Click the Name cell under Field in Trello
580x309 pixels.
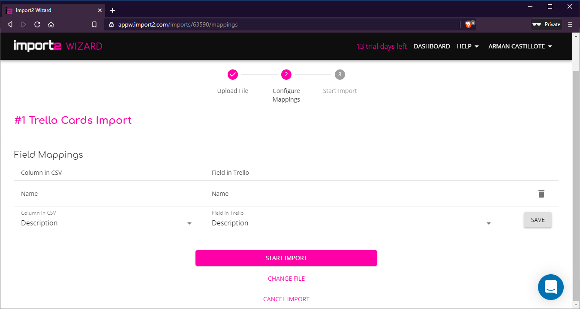click(220, 194)
